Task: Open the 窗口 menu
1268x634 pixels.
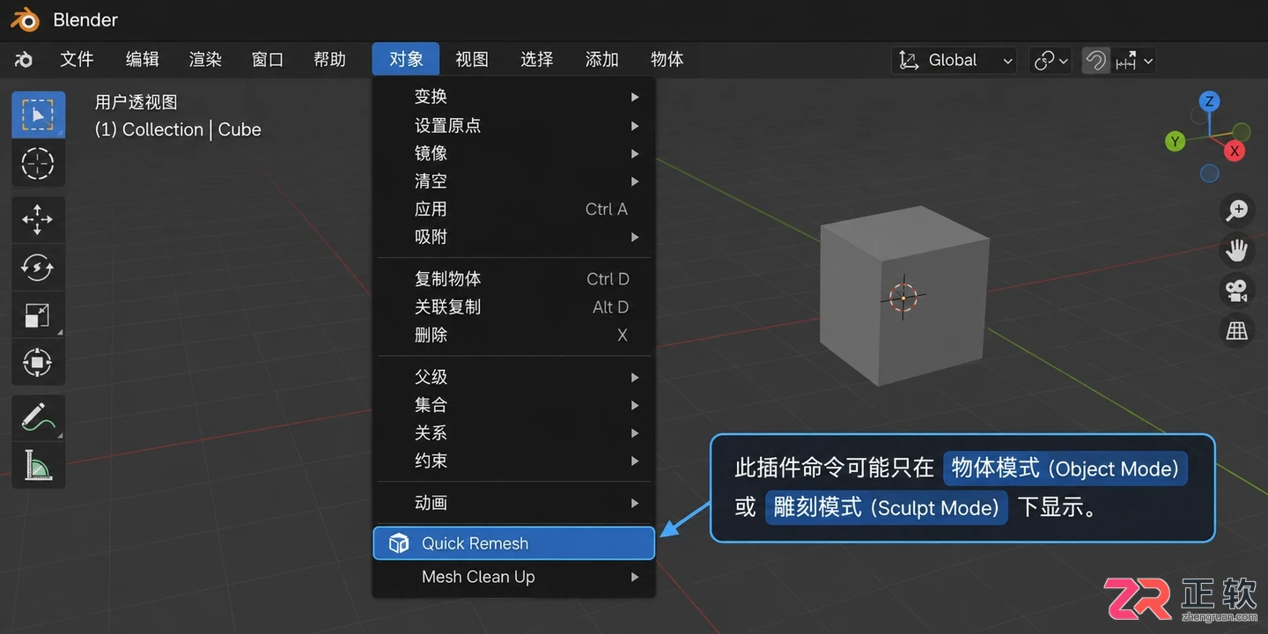Action: 268,60
